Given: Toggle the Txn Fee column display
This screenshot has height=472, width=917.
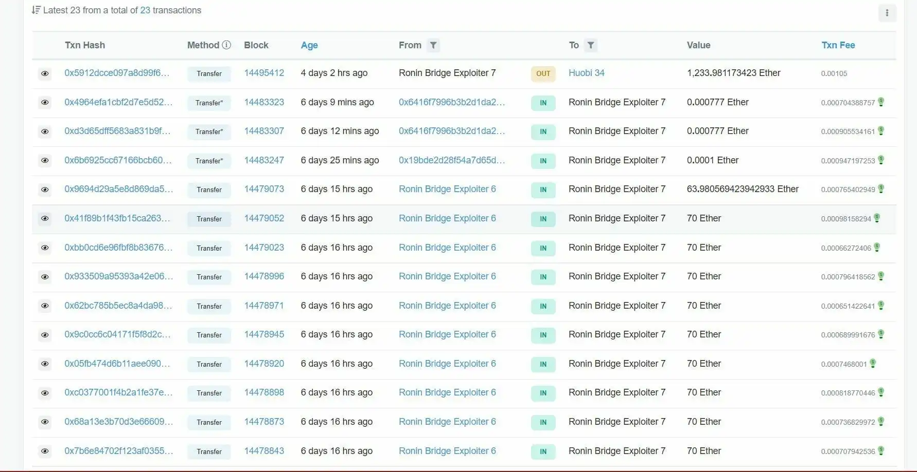Looking at the screenshot, I should point(838,45).
